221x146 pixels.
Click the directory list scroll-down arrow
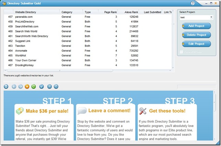173,67
